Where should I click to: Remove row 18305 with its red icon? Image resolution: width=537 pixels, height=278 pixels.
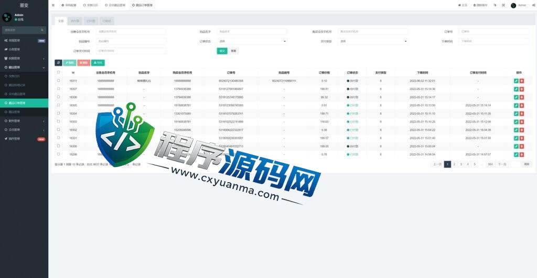coord(522,105)
